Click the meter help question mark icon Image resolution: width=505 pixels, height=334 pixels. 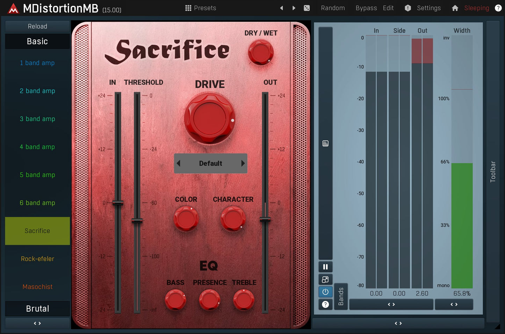click(x=325, y=304)
